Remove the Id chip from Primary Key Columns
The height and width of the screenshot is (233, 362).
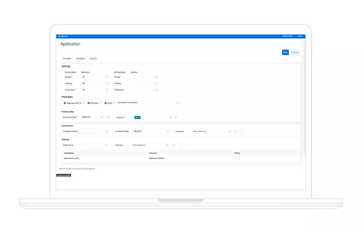pyautogui.click(x=139, y=117)
